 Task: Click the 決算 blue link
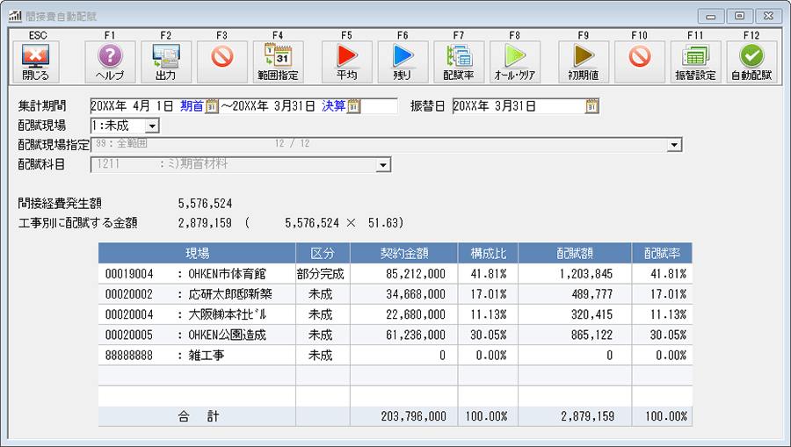(333, 106)
